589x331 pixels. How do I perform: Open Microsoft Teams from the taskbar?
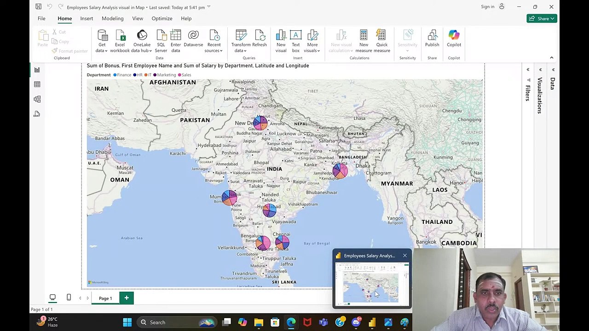pos(323,322)
